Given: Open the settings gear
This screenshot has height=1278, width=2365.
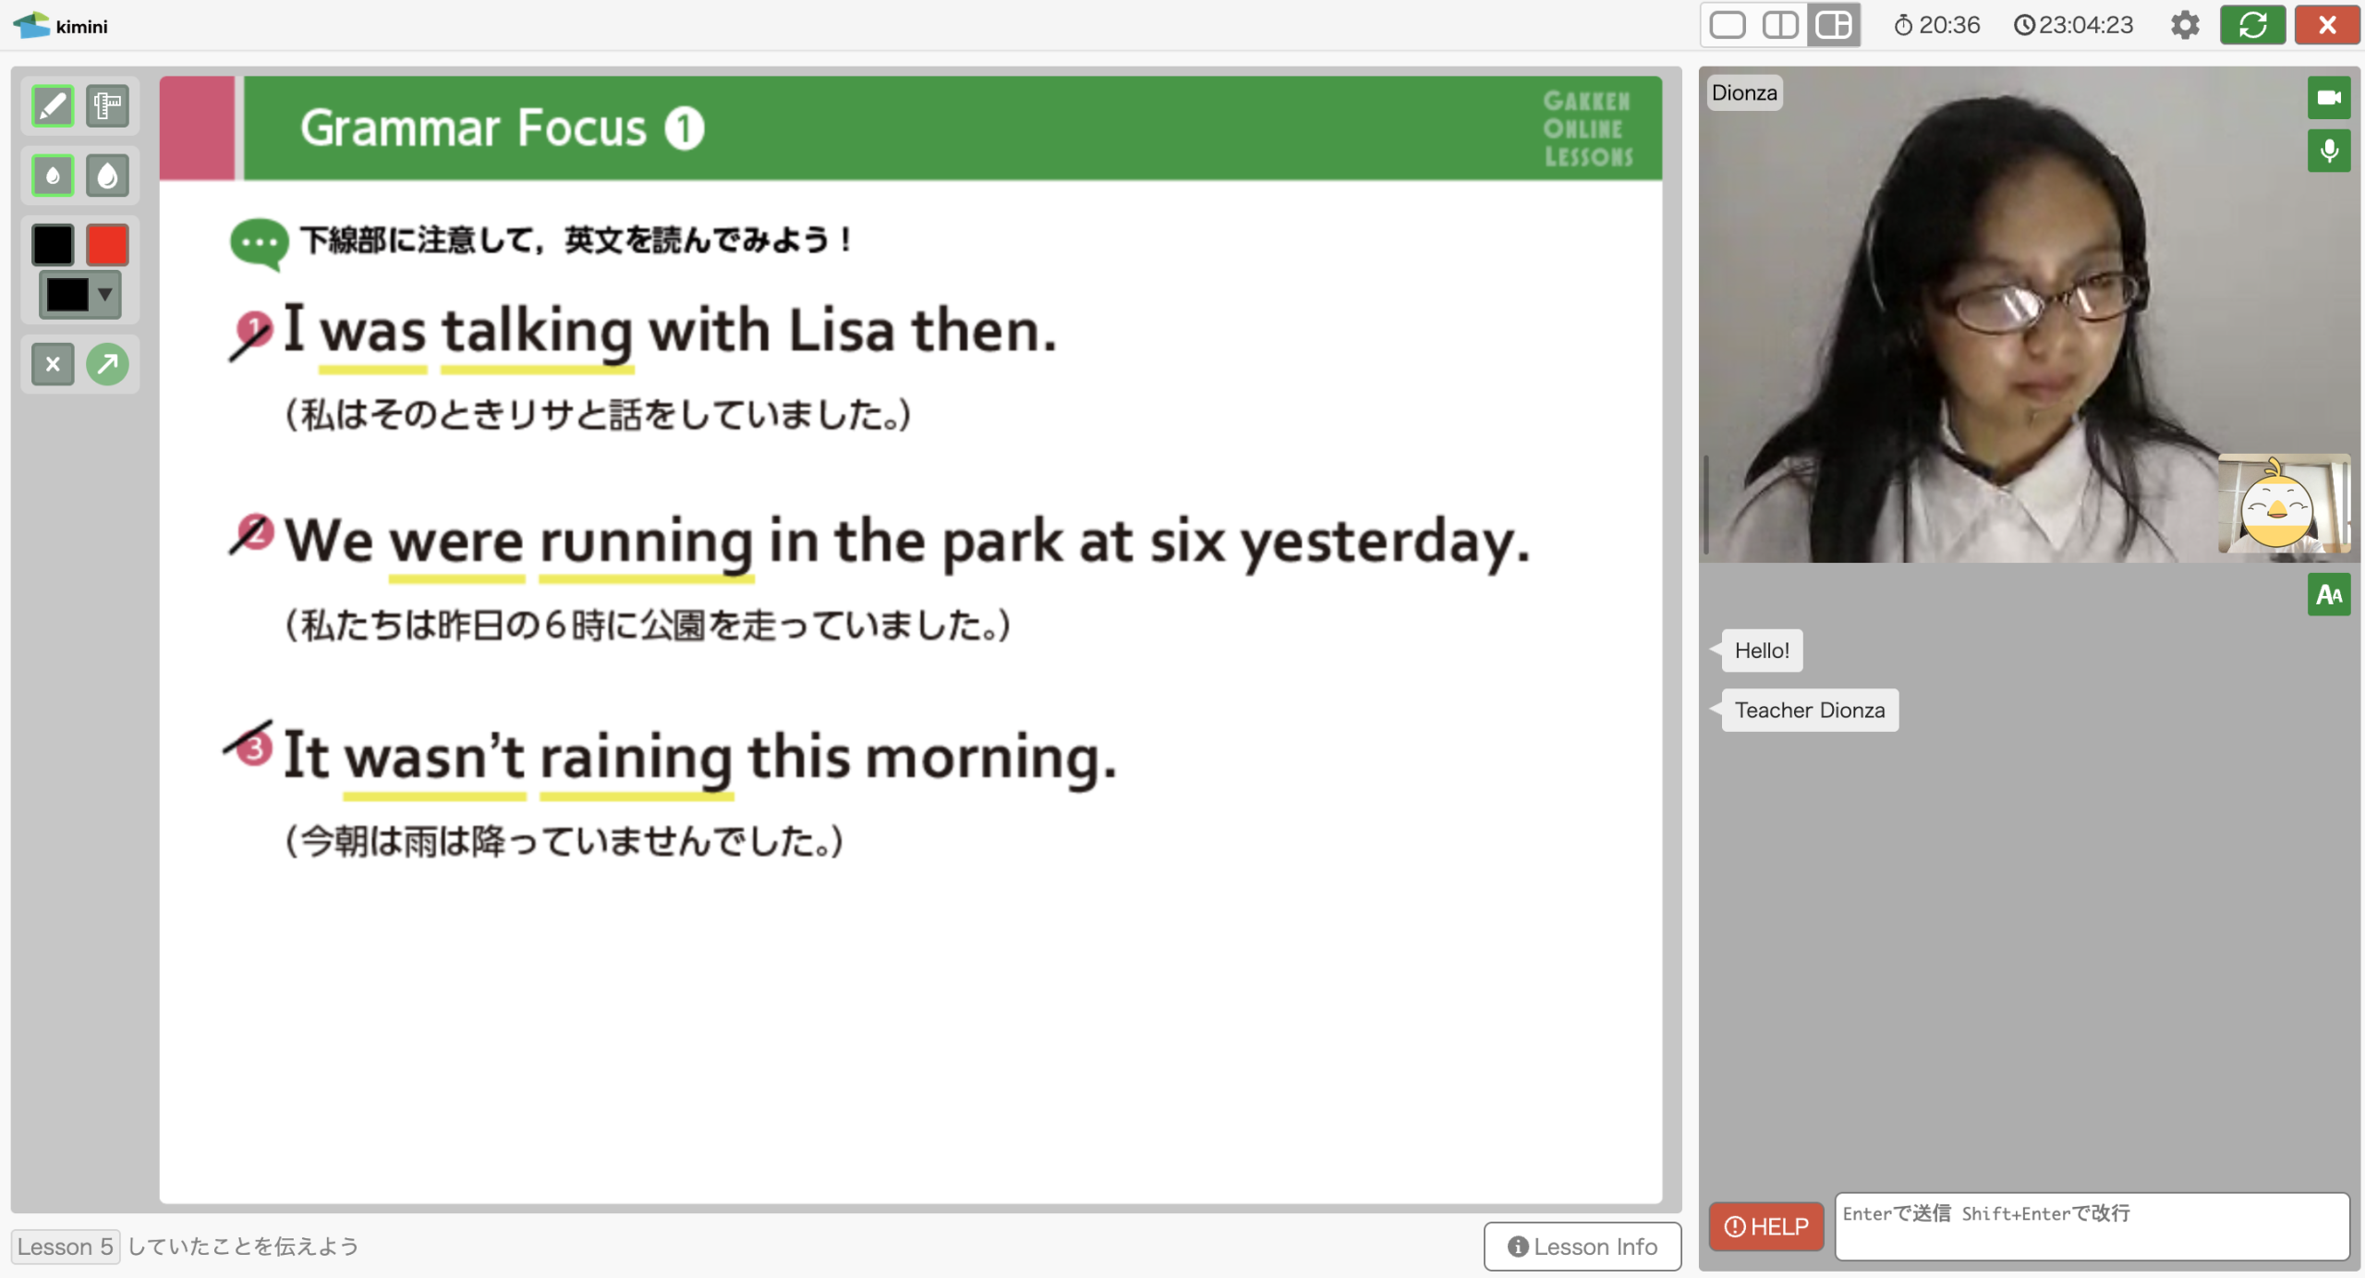Looking at the screenshot, I should coord(2185,25).
